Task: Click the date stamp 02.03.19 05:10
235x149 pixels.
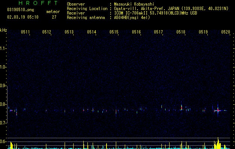Action: (23, 17)
